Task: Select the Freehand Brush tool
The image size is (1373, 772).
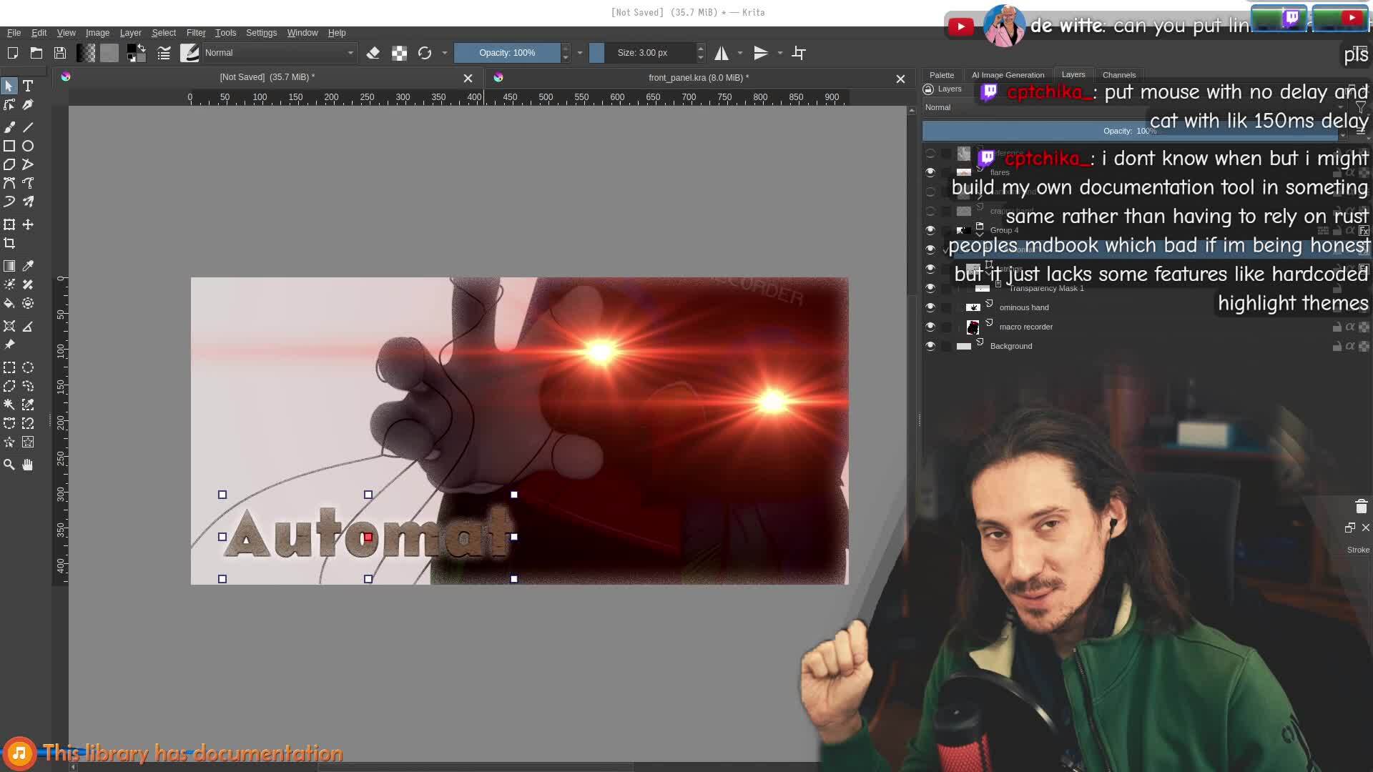Action: (9, 127)
